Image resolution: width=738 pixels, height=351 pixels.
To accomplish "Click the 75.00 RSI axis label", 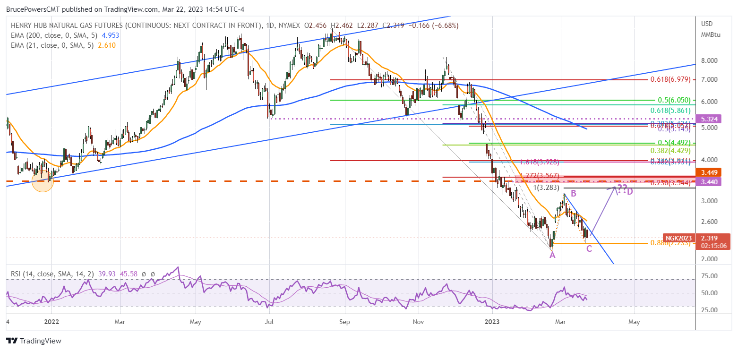I will pyautogui.click(x=710, y=276).
